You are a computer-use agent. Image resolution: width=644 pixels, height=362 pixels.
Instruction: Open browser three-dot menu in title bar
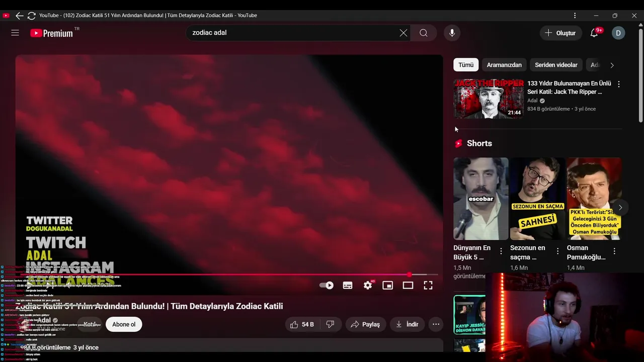(x=575, y=16)
